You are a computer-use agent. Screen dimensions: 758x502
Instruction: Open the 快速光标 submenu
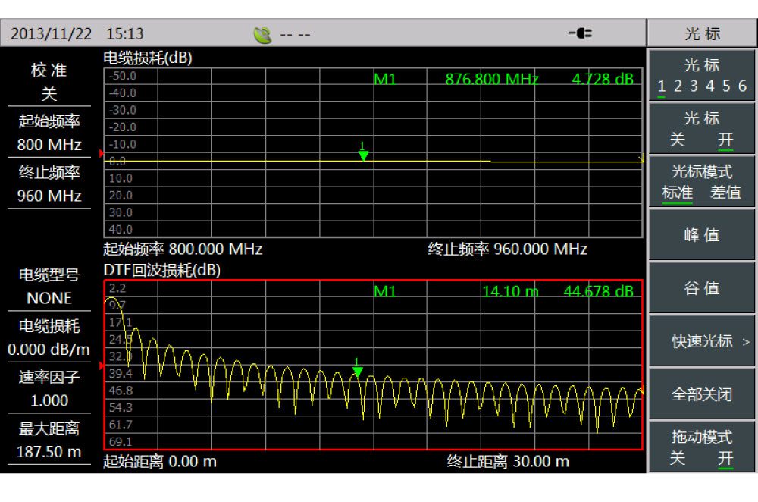pyautogui.click(x=701, y=341)
